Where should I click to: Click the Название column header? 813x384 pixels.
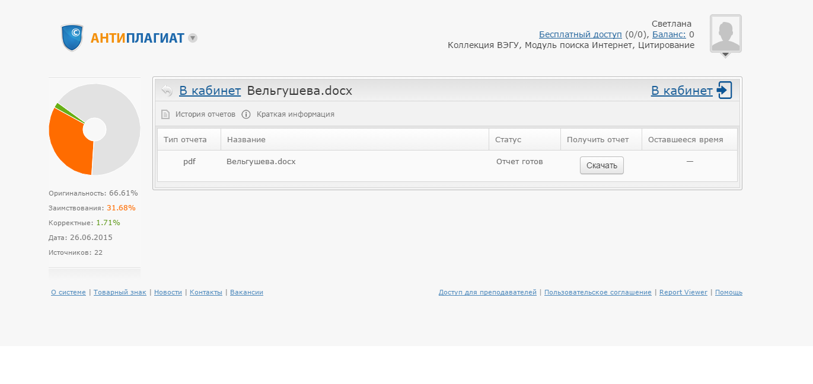tap(246, 140)
